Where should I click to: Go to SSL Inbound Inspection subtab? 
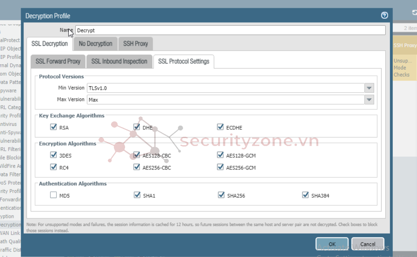119,61
